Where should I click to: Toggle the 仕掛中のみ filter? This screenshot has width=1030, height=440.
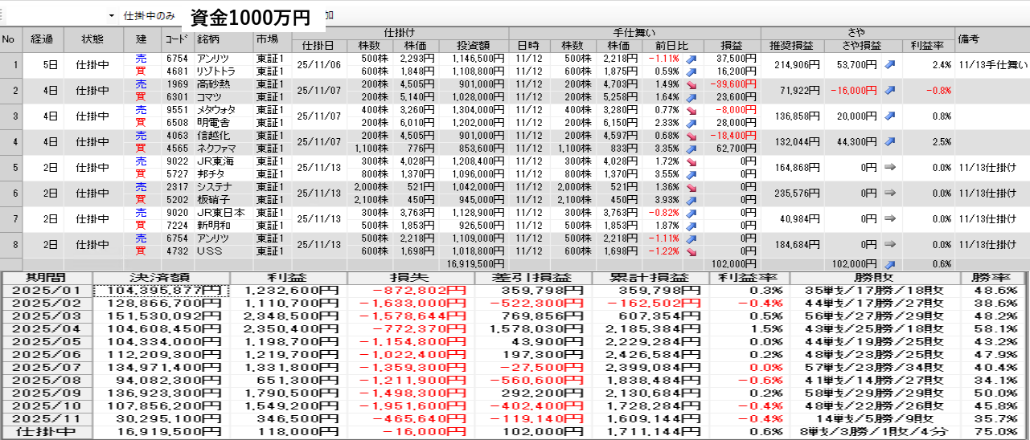150,16
